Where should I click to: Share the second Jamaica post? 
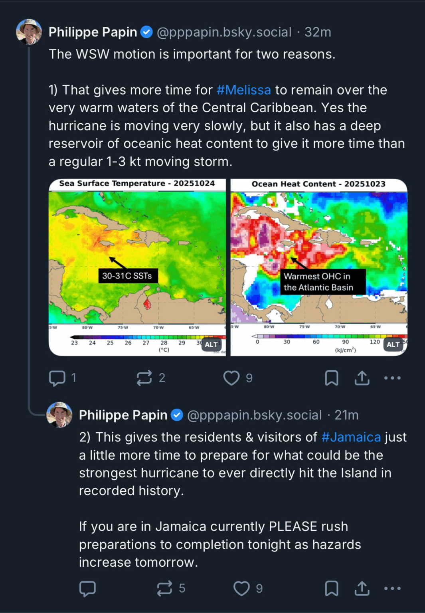click(x=362, y=589)
